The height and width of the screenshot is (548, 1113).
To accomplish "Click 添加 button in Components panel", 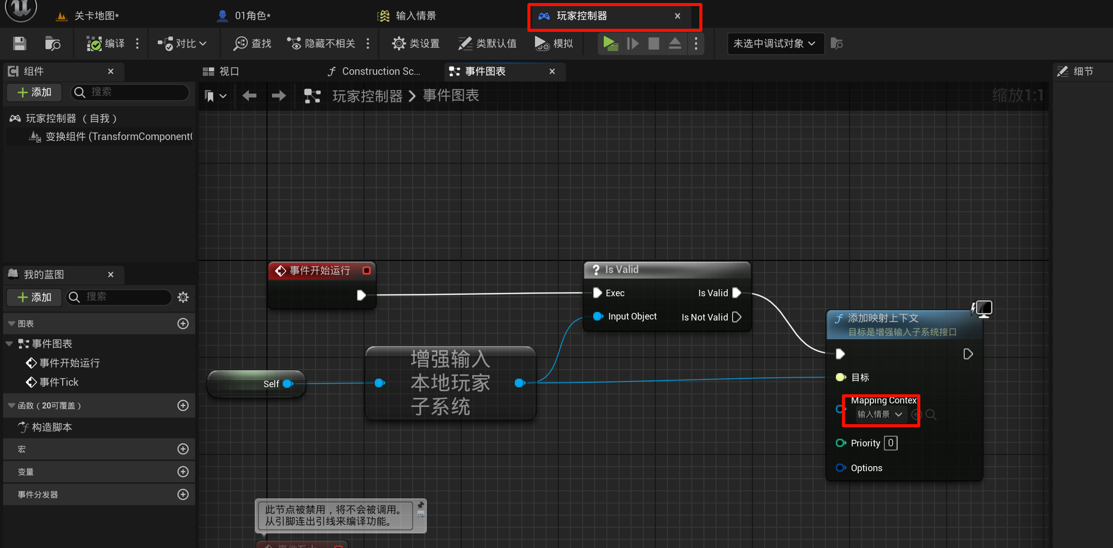I will point(34,92).
